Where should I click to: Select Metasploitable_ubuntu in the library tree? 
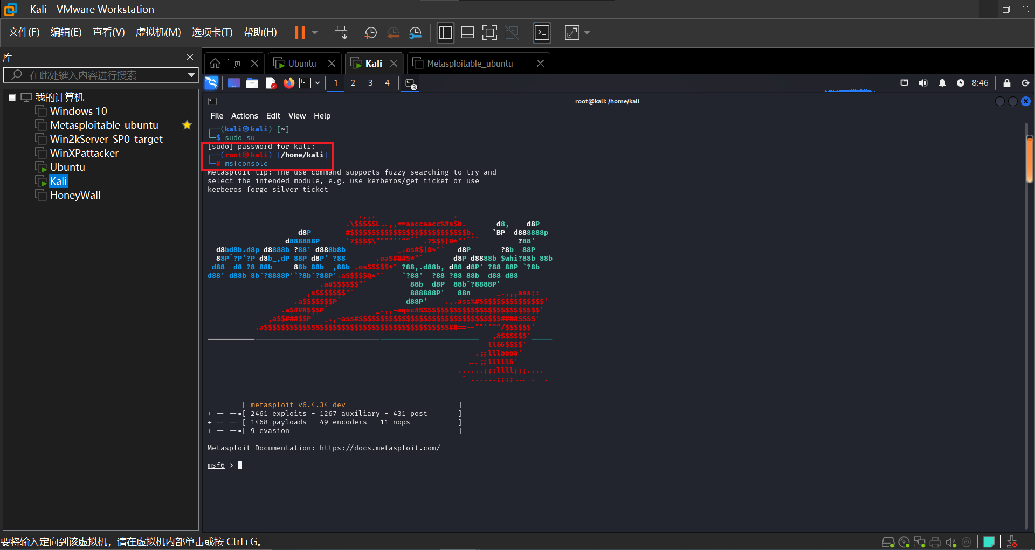(104, 125)
